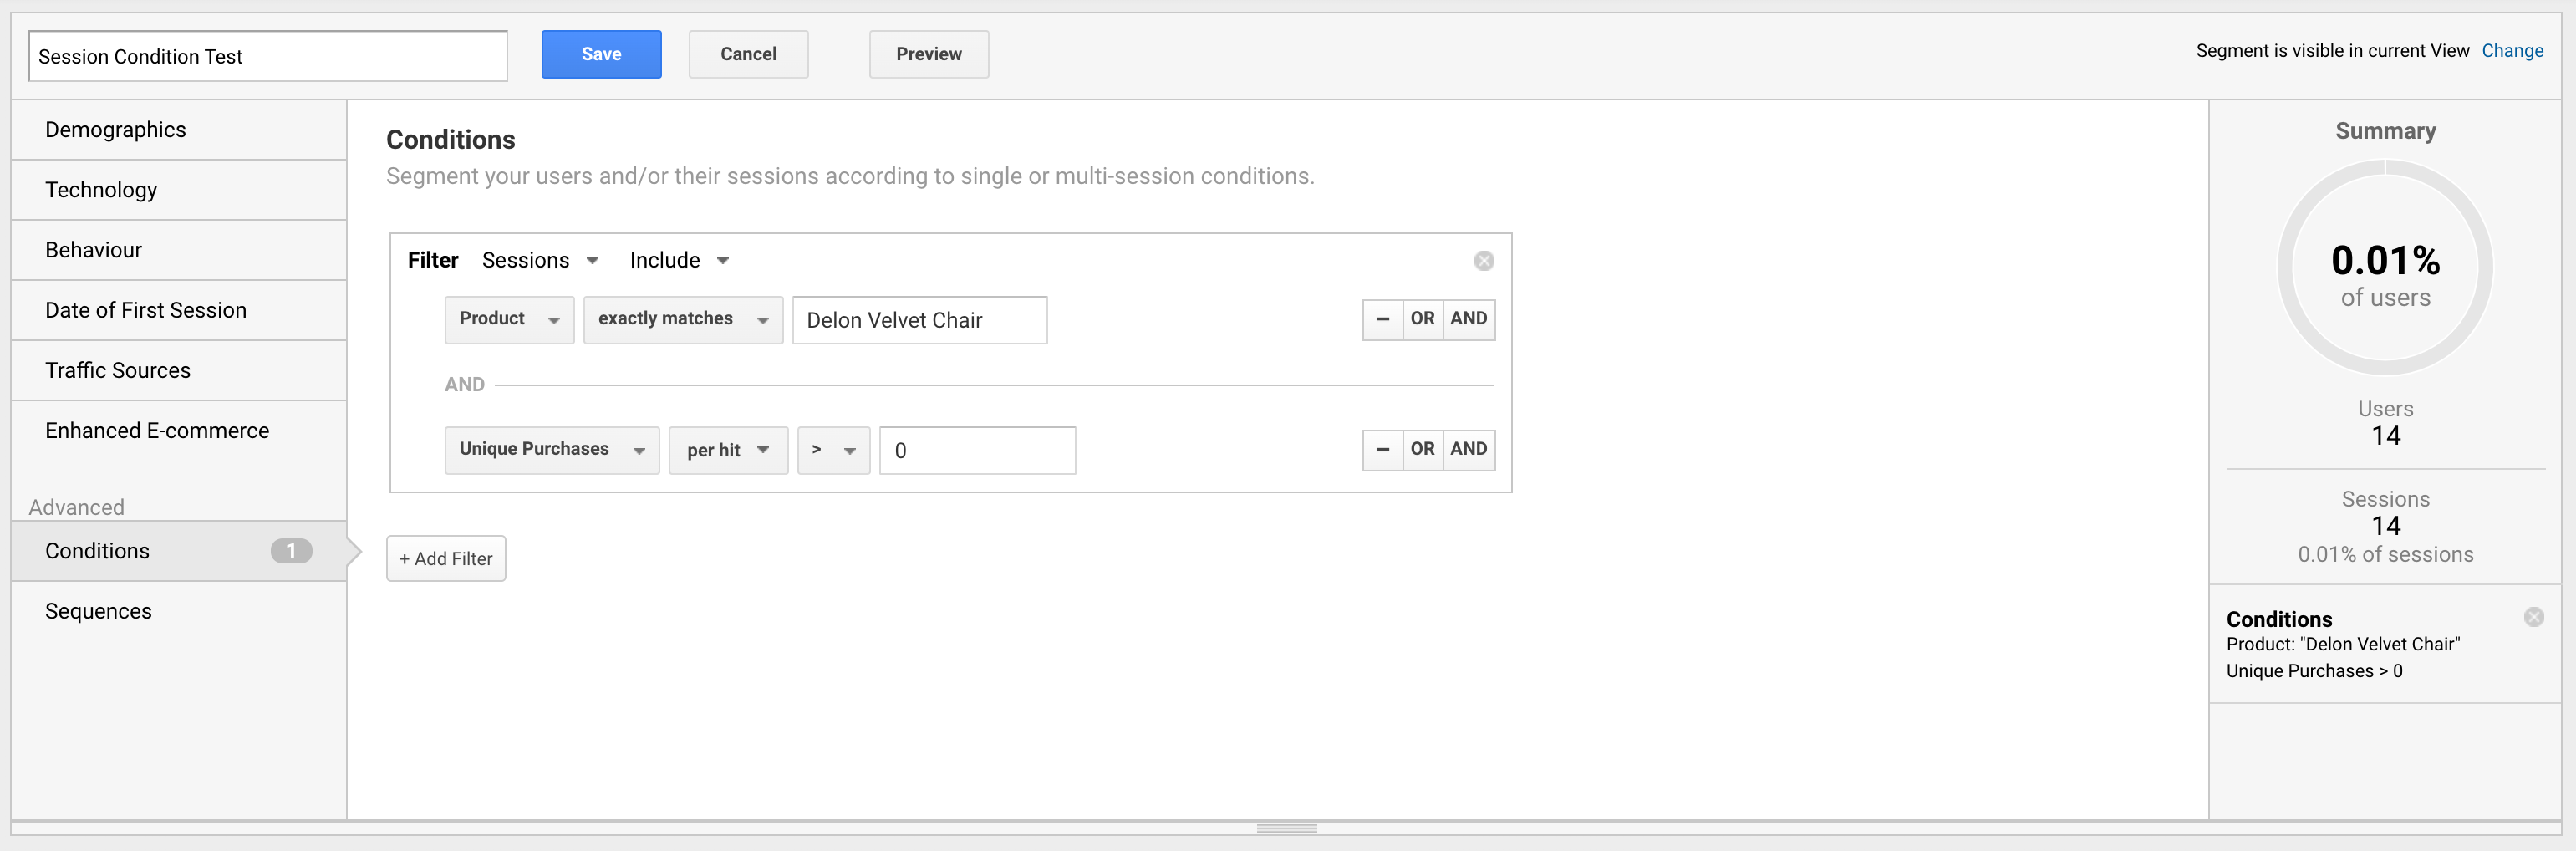Viewport: 2576px width, 851px height.
Task: Remove the filter with the gray X icon
Action: click(x=1483, y=261)
